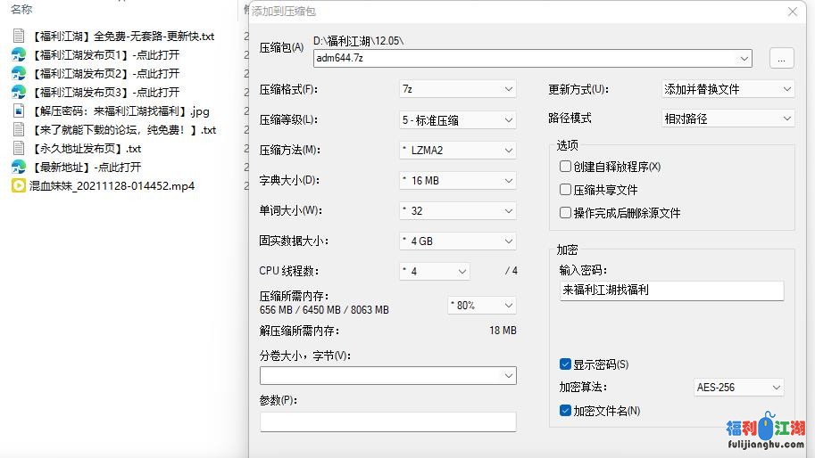Enable 创建自释放程序 checkbox

point(565,167)
